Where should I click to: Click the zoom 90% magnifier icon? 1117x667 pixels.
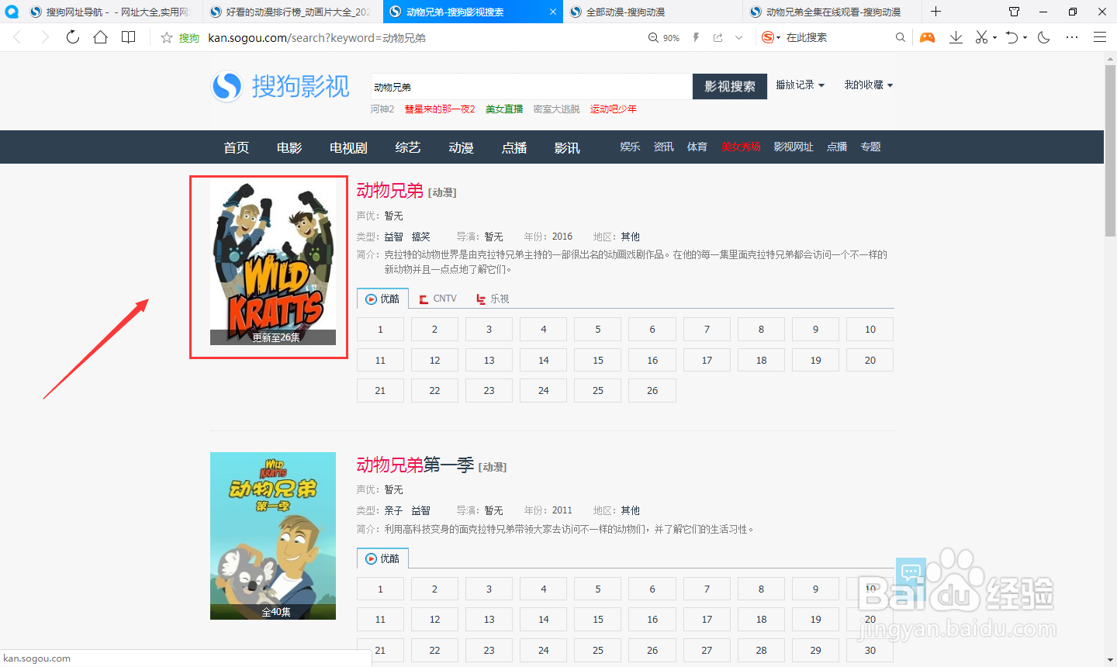click(x=653, y=37)
